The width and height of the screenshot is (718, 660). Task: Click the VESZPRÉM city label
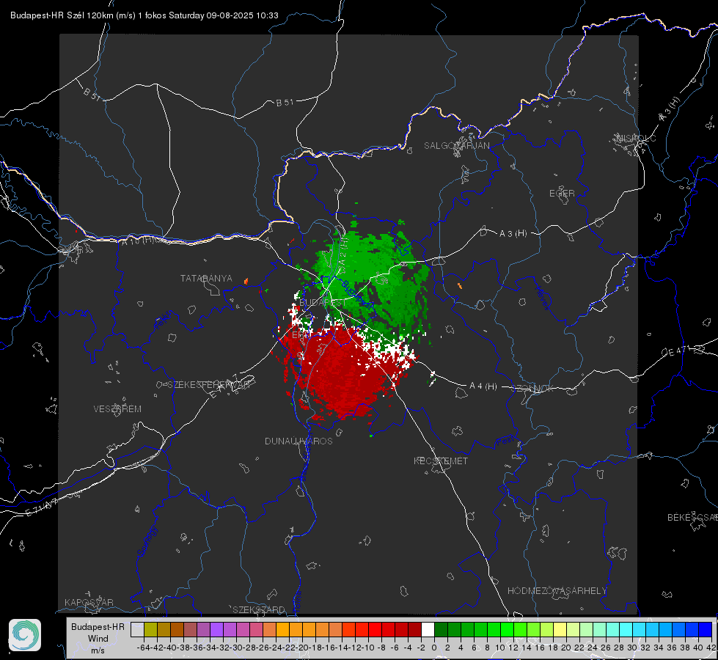click(x=117, y=408)
